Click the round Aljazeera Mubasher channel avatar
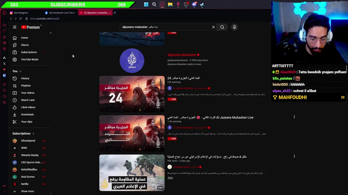The width and height of the screenshot is (348, 195). (132, 61)
